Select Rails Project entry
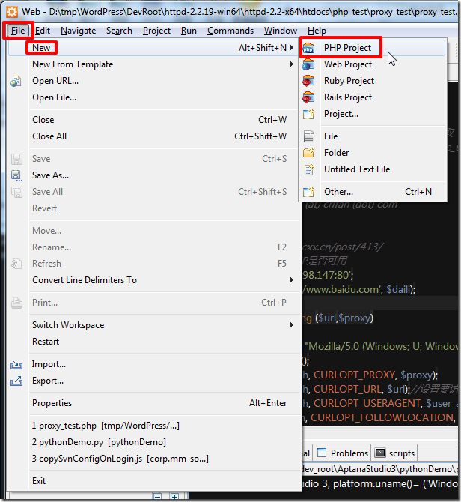The width and height of the screenshot is (461, 502). [373, 97]
